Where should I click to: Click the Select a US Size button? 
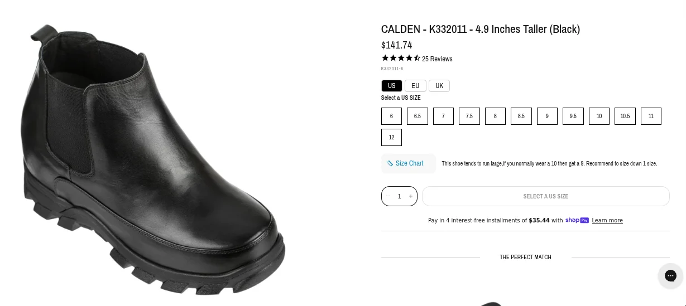tap(545, 196)
